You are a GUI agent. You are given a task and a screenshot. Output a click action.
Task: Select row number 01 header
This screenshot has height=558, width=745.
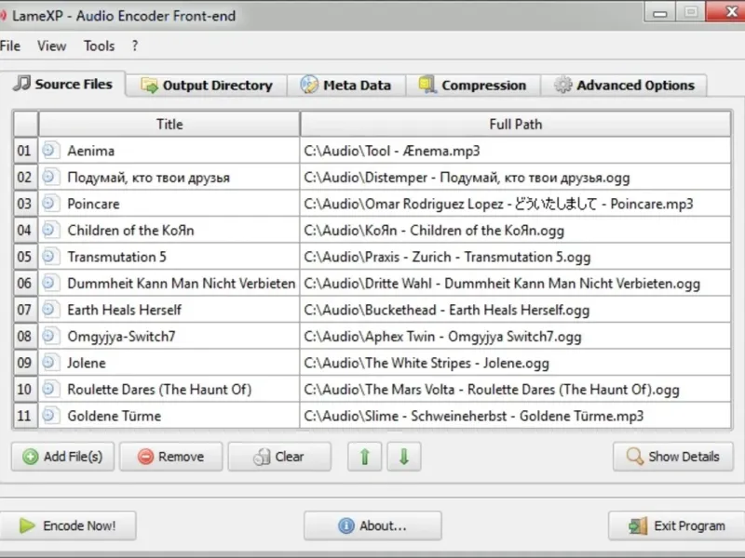click(25, 151)
